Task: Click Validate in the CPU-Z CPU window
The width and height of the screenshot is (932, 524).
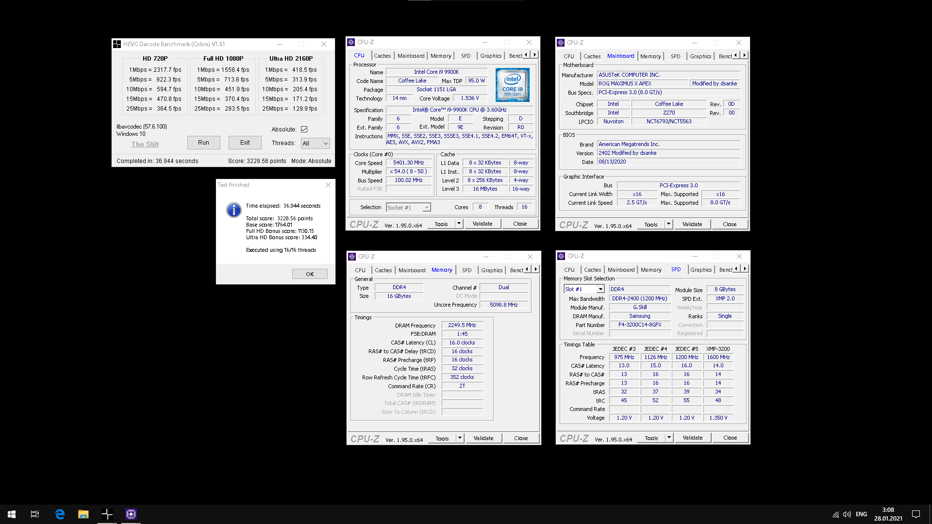Action: pyautogui.click(x=483, y=224)
